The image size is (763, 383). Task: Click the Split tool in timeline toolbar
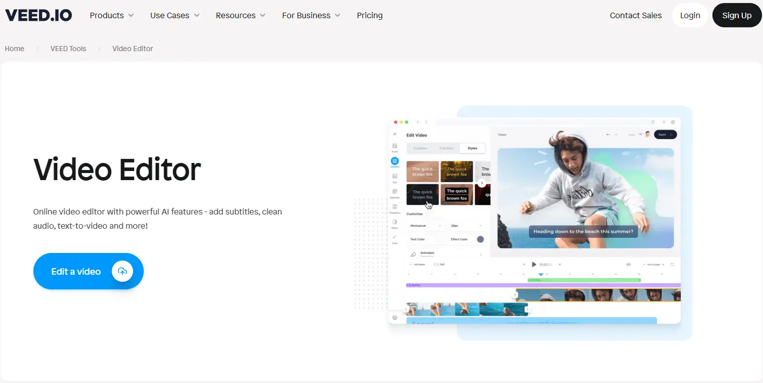[x=439, y=265]
